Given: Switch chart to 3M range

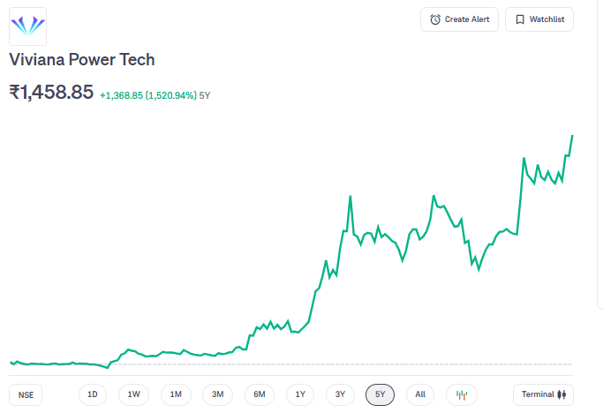Looking at the screenshot, I should pos(218,394).
